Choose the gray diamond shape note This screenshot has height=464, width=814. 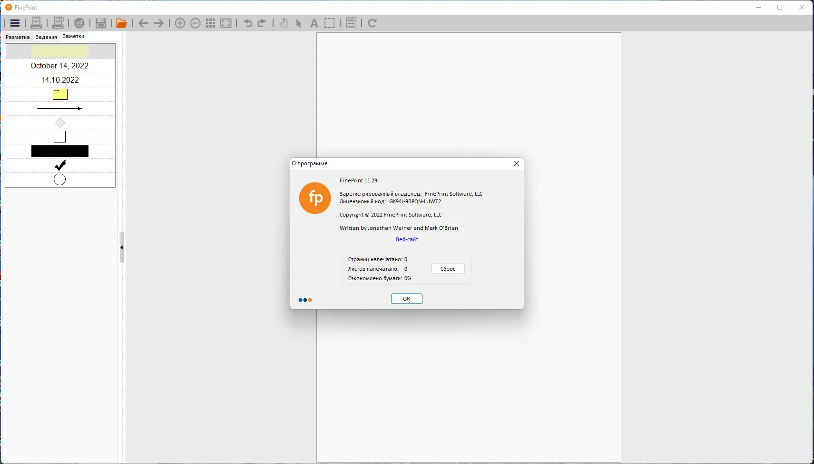click(60, 123)
